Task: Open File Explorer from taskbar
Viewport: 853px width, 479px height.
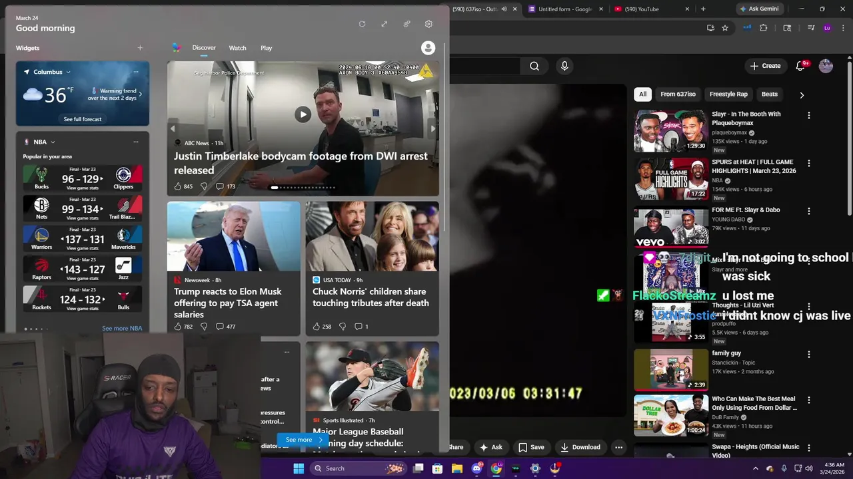Action: [x=457, y=468]
